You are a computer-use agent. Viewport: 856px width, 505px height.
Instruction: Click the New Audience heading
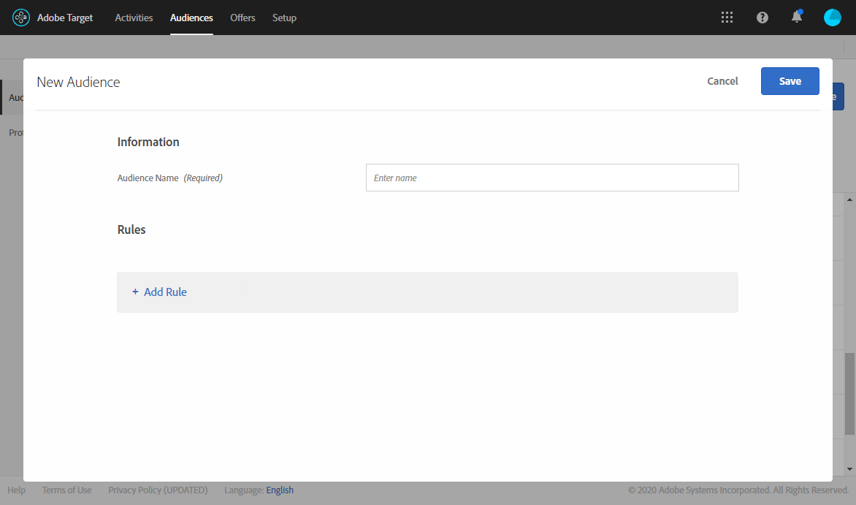78,82
